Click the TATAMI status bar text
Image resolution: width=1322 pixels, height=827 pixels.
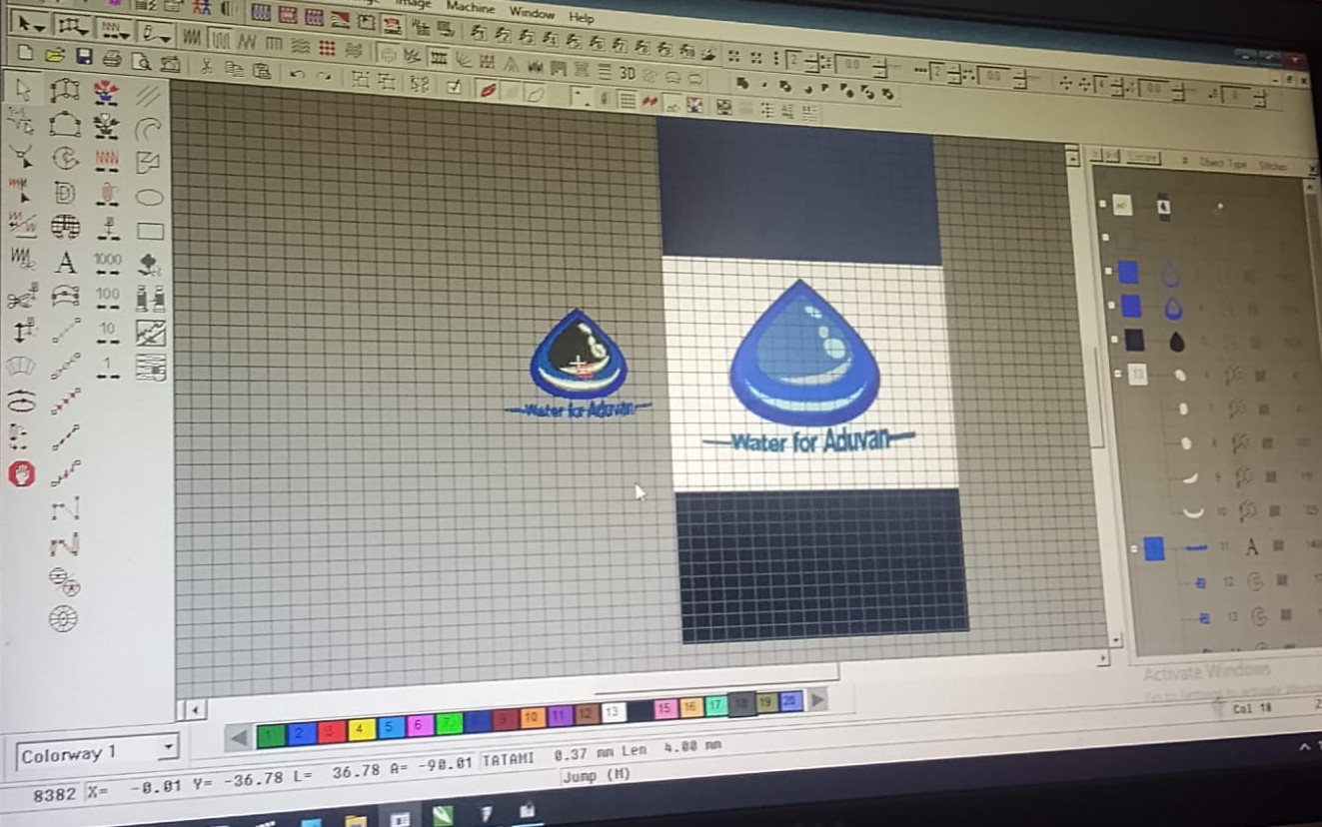click(x=510, y=760)
